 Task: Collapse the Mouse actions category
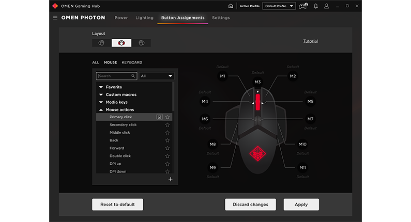(x=101, y=109)
